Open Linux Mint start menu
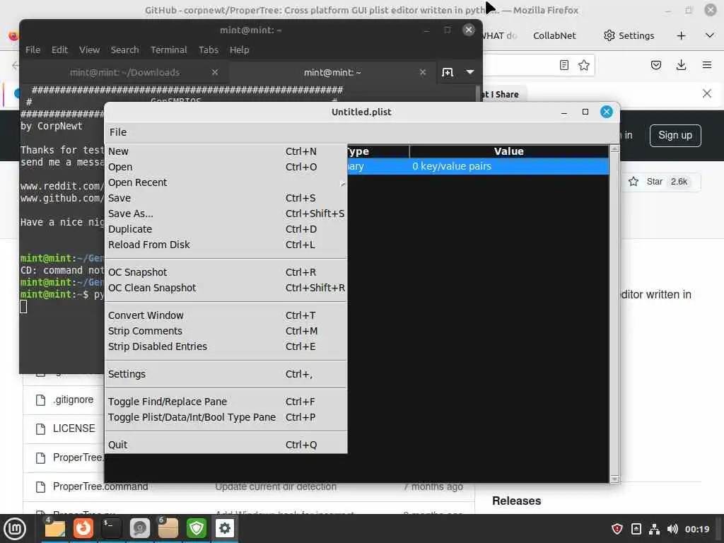This screenshot has width=724, height=543. [x=15, y=529]
